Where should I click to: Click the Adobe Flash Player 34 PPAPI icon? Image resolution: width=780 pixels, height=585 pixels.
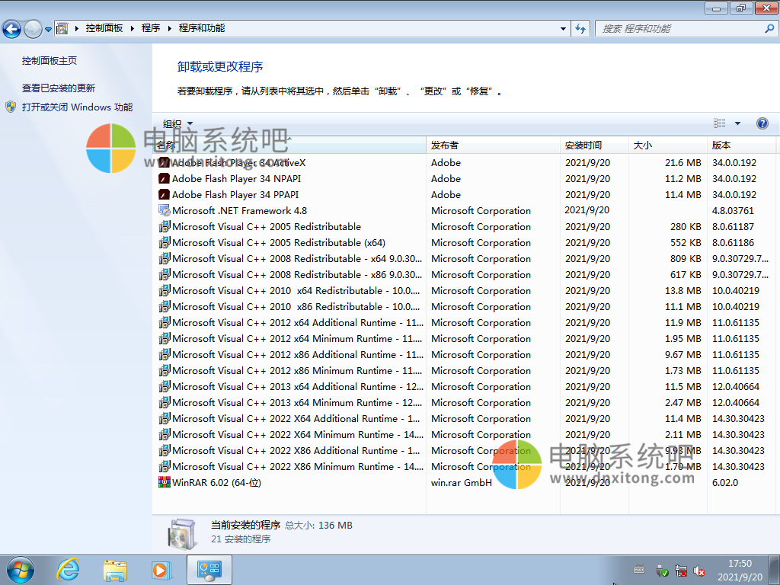[165, 194]
